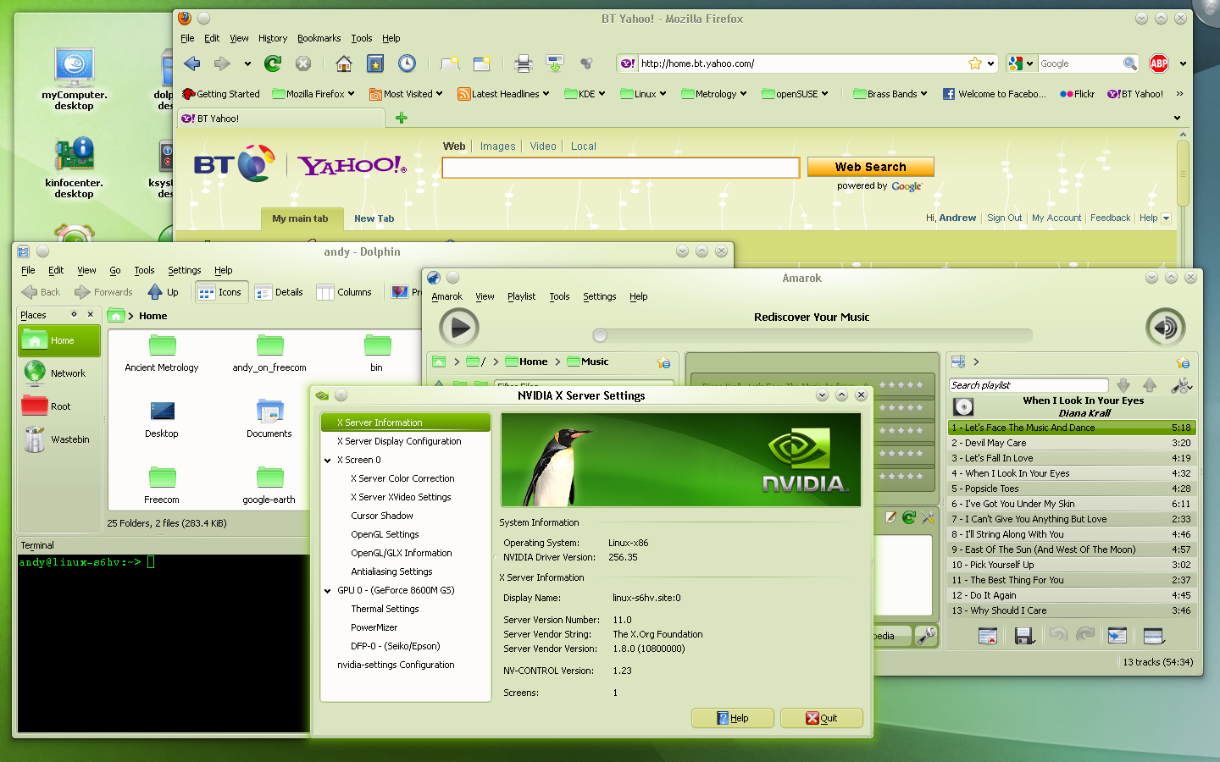This screenshot has width=1220, height=762.
Task: Go Up in Dolphin toolbar
Action: (163, 292)
